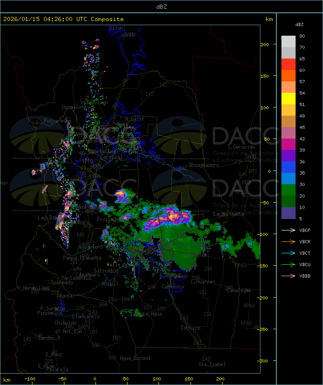Click the Cochico map label
The height and width of the screenshot is (385, 323).
191,328
